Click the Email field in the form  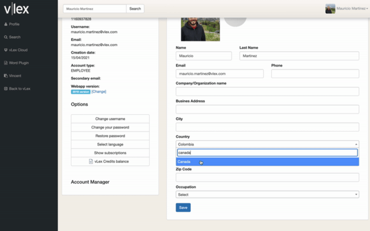point(220,74)
